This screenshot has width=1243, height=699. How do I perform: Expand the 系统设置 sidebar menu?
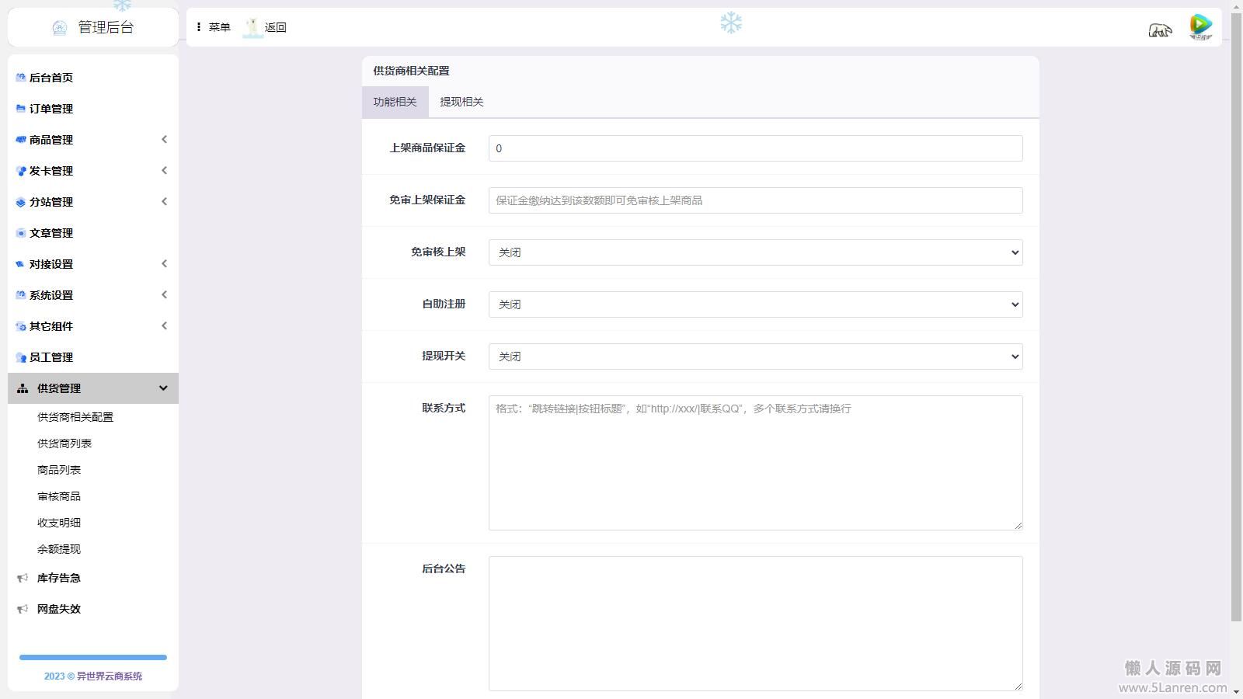(x=93, y=295)
